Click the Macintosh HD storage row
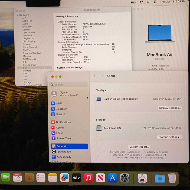 pos(139,128)
